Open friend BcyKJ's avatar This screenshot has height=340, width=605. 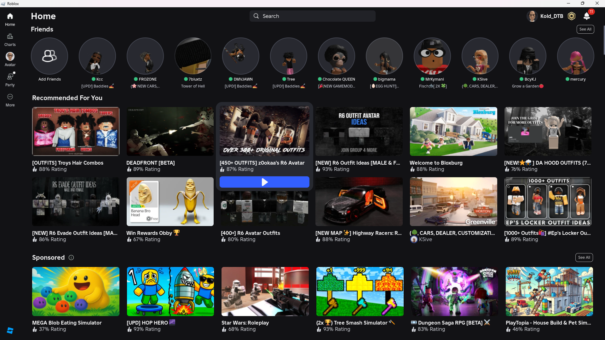point(528,56)
